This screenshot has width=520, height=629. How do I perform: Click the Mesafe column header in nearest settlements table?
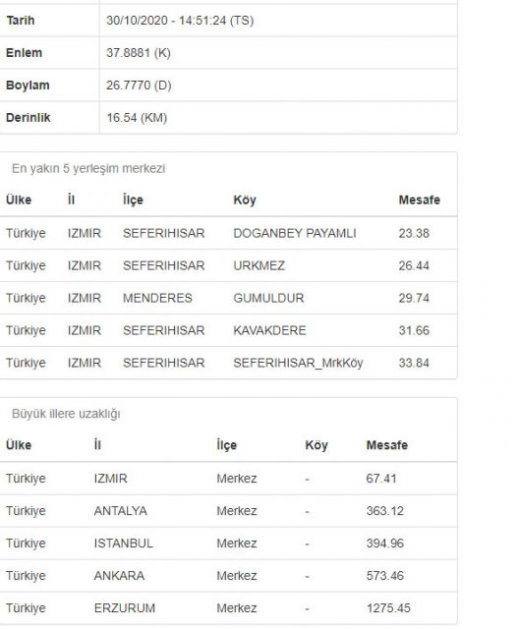tap(420, 200)
